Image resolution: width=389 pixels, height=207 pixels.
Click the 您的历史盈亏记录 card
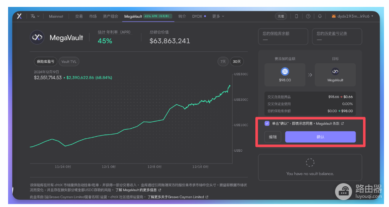click(x=337, y=36)
